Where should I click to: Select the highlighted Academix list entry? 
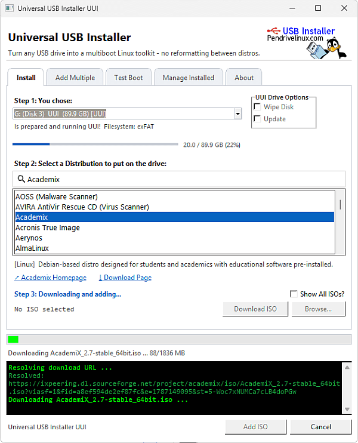[x=175, y=217]
